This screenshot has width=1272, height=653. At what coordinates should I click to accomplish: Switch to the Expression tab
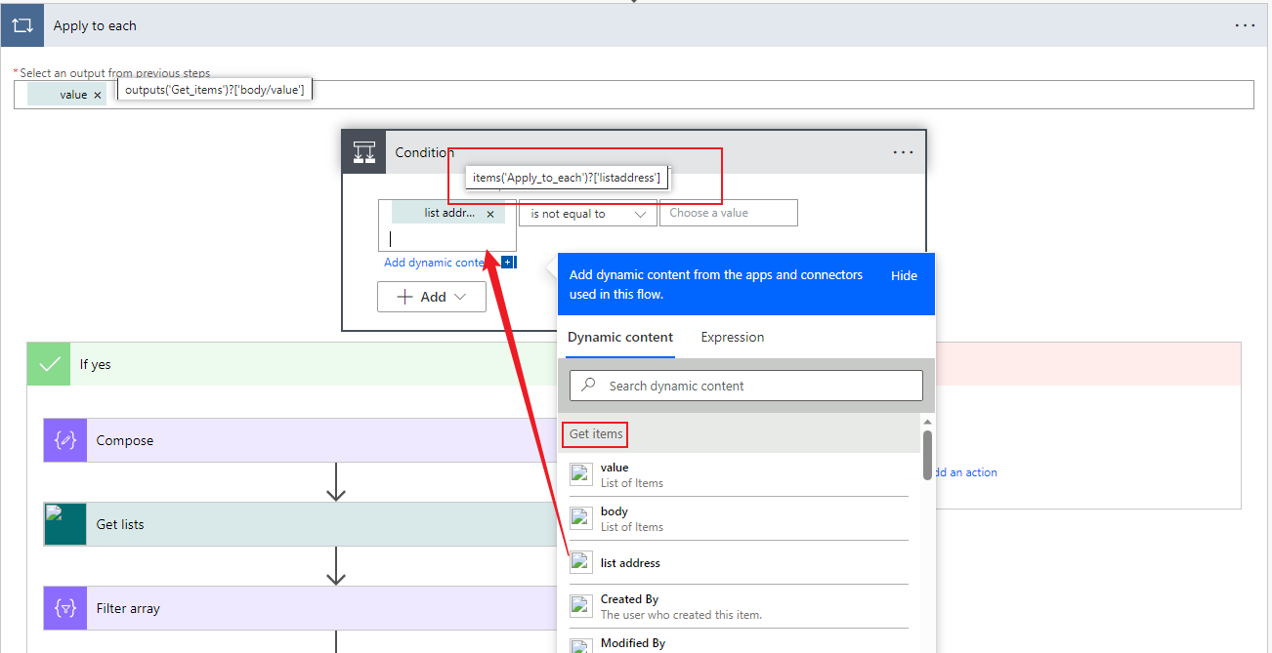tap(732, 337)
